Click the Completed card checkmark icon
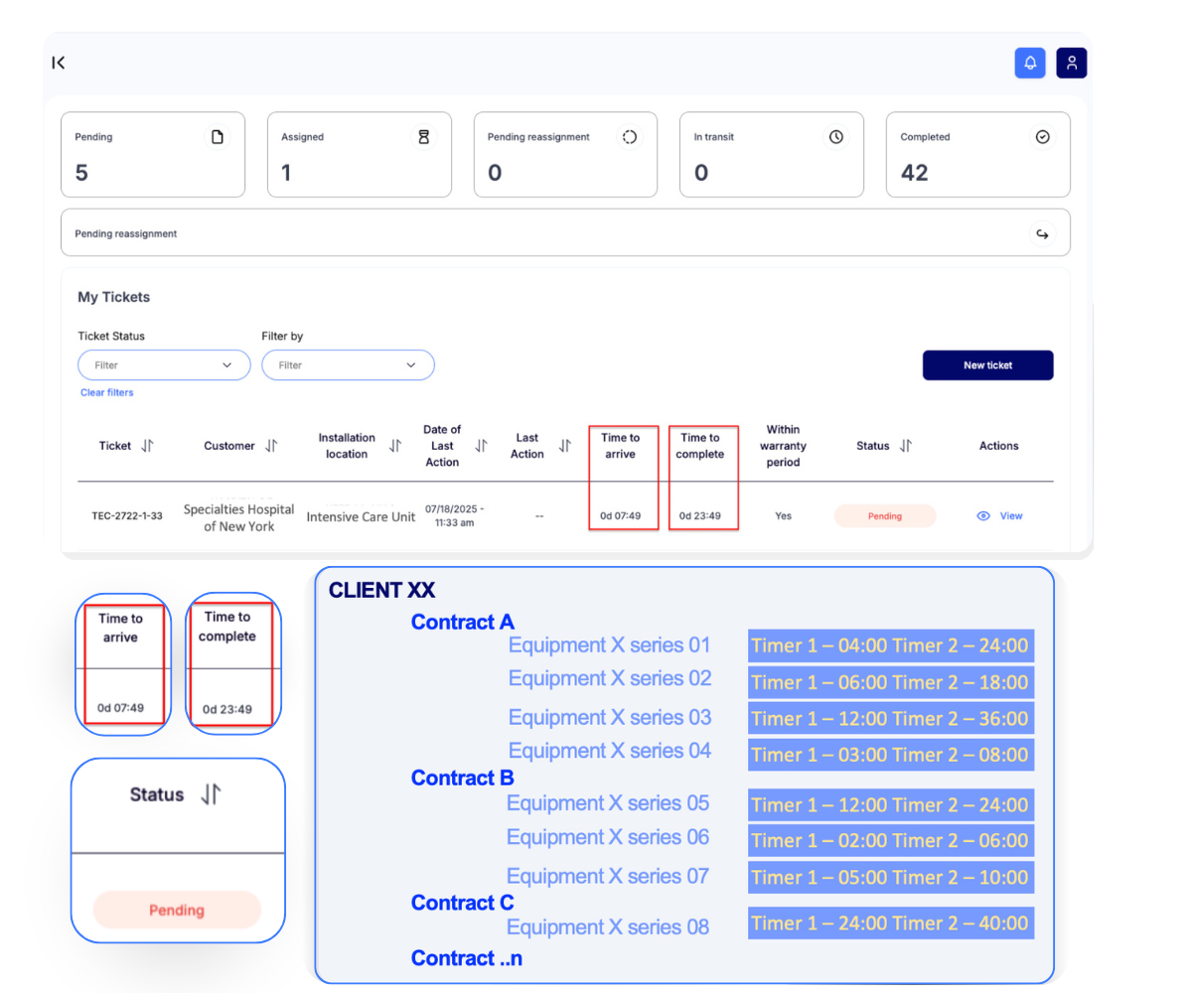 [1042, 137]
